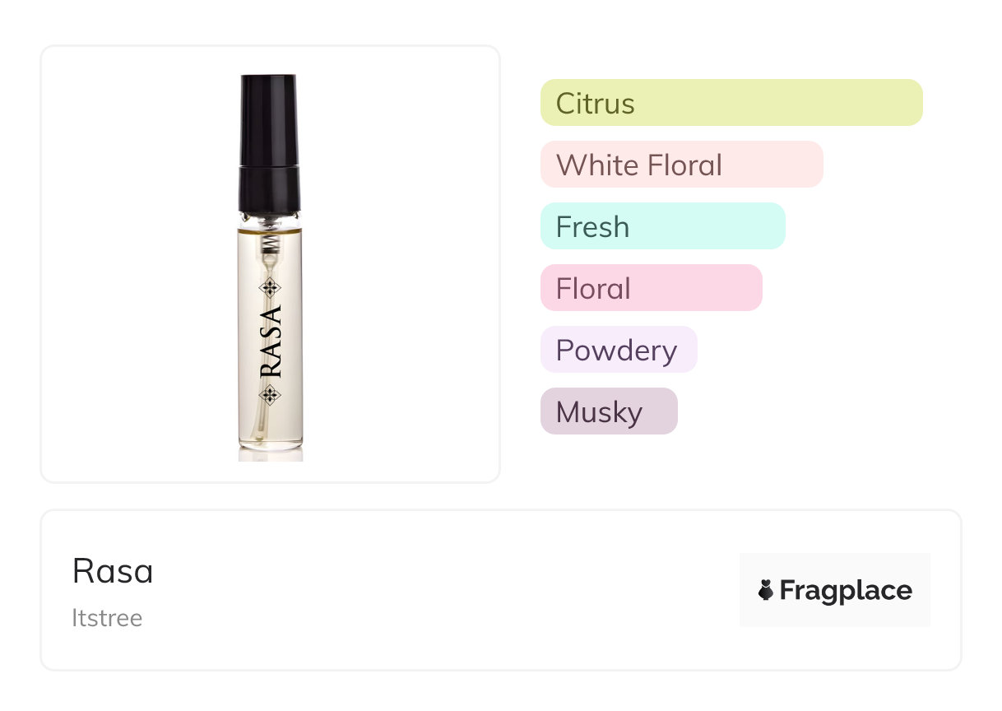
Task: Click the word Floral in White Floral
Action: [684, 165]
